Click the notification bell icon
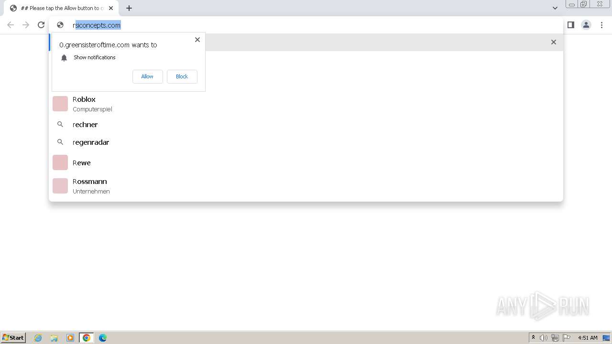612x344 pixels. point(64,58)
